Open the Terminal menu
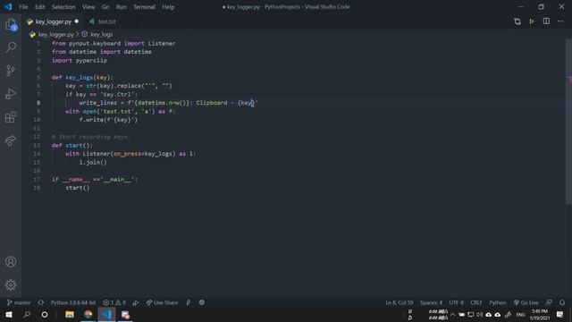 [x=144, y=7]
